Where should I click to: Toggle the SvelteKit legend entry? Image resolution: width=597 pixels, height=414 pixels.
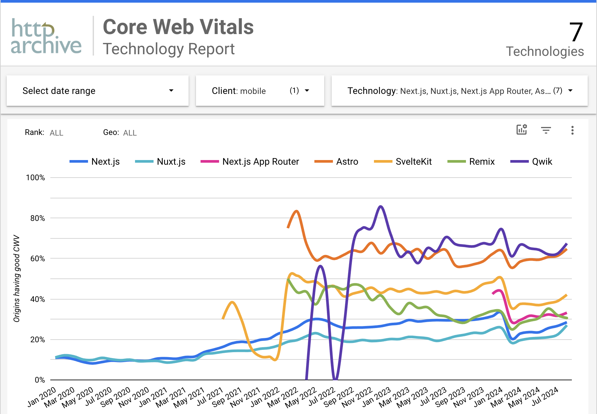click(403, 161)
